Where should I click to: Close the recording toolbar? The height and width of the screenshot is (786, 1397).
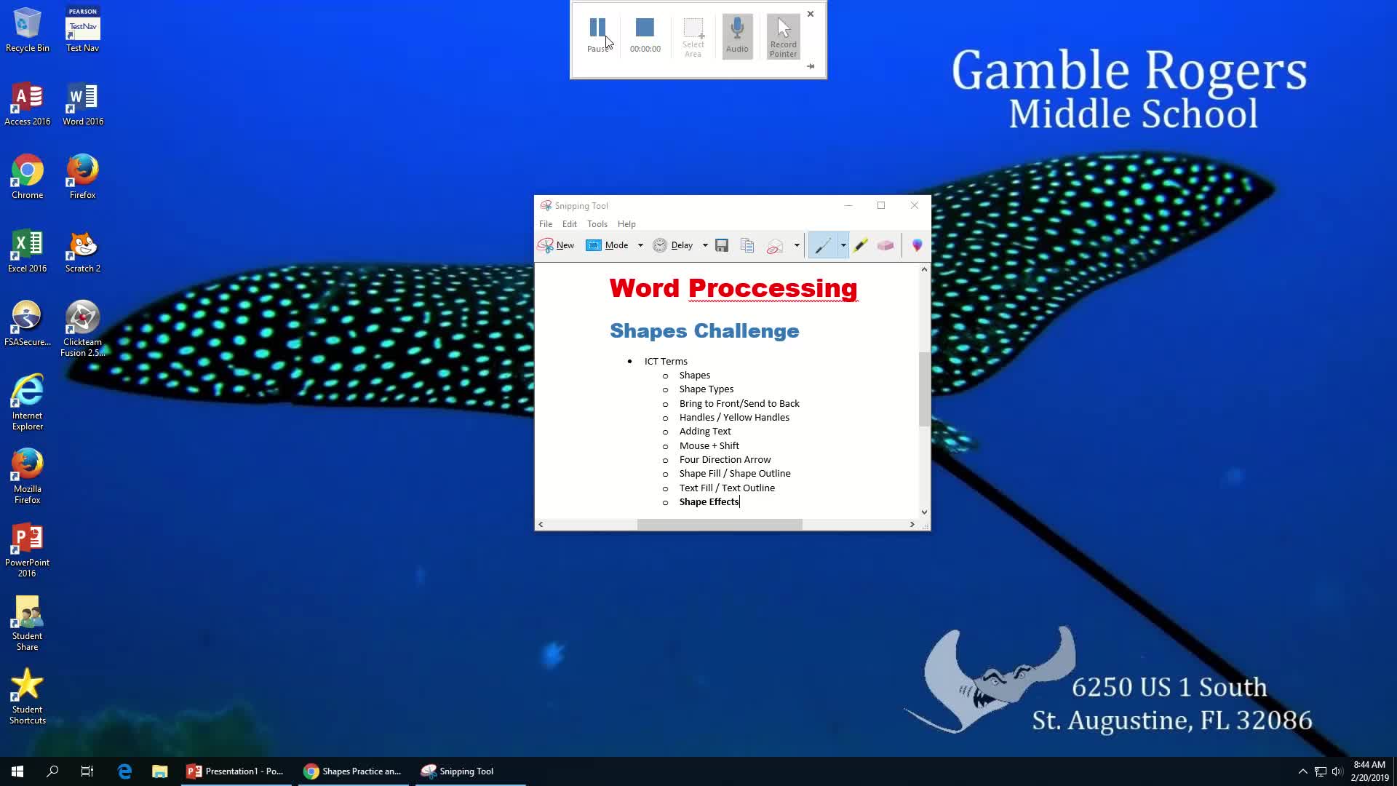click(x=811, y=14)
